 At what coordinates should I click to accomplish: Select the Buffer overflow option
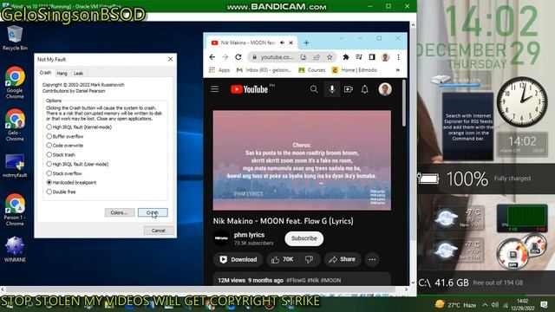click(65, 136)
